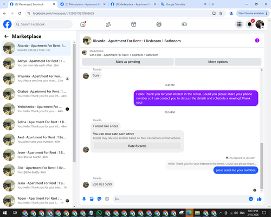Screen dimensions: 271x217
Task: Click 'plese send me your number.' message bubble
Action: pos(236,170)
